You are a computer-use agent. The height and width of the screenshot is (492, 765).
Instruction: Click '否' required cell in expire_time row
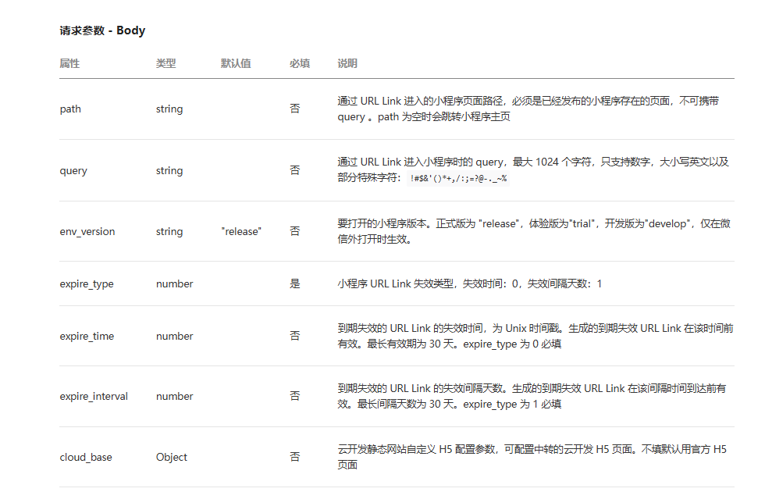[x=295, y=336]
